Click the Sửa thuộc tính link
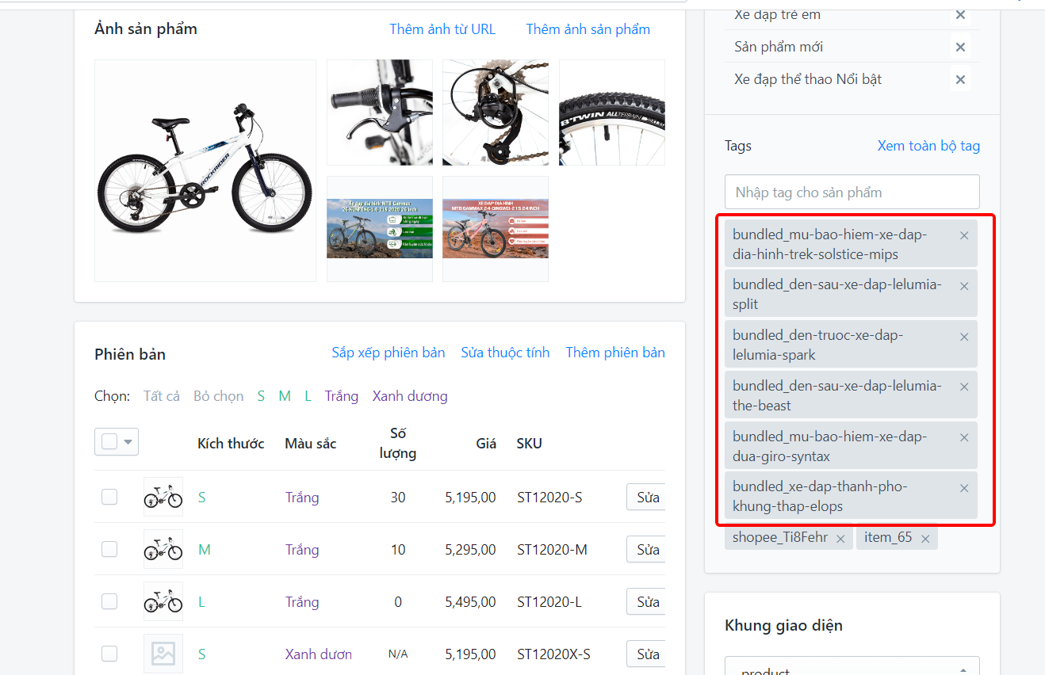The width and height of the screenshot is (1045, 675). point(505,353)
